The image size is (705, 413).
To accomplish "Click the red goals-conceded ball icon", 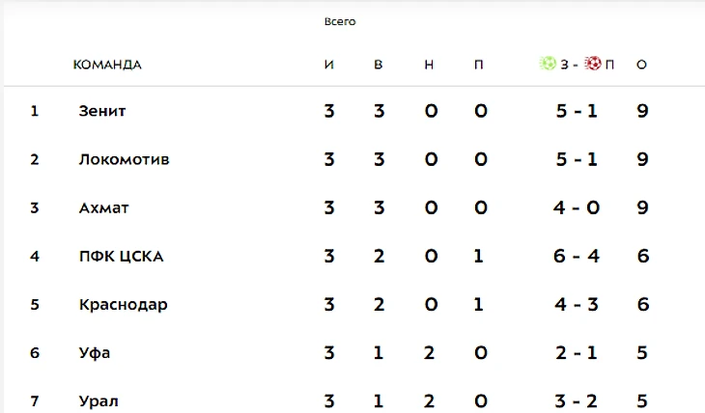I will coord(593,65).
